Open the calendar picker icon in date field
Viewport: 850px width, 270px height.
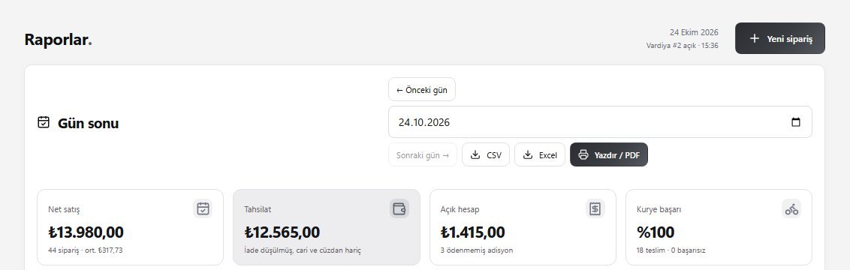coord(796,121)
